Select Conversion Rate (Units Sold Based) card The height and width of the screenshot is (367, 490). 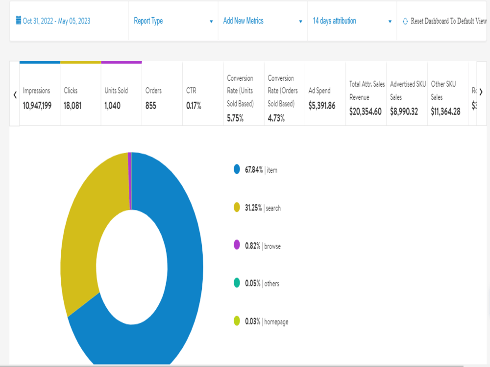pyautogui.click(x=244, y=93)
